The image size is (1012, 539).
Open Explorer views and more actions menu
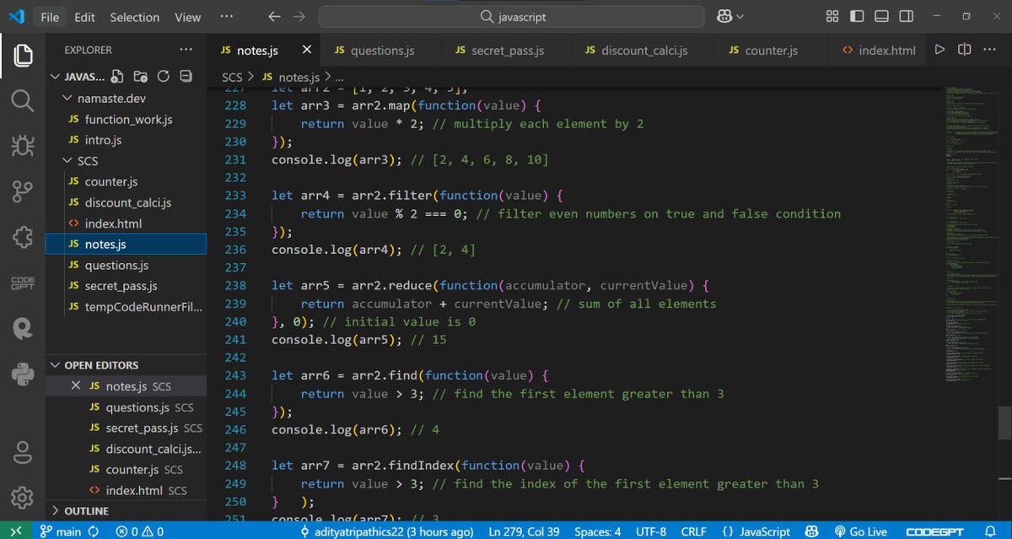click(x=186, y=50)
